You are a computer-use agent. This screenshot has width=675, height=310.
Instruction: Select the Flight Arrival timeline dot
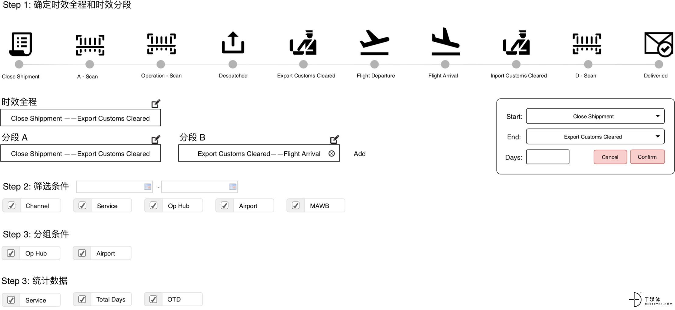click(445, 64)
